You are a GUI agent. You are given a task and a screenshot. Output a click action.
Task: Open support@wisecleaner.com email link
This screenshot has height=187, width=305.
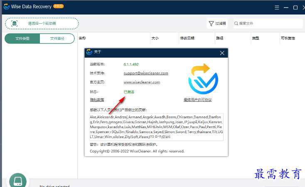coord(146,73)
